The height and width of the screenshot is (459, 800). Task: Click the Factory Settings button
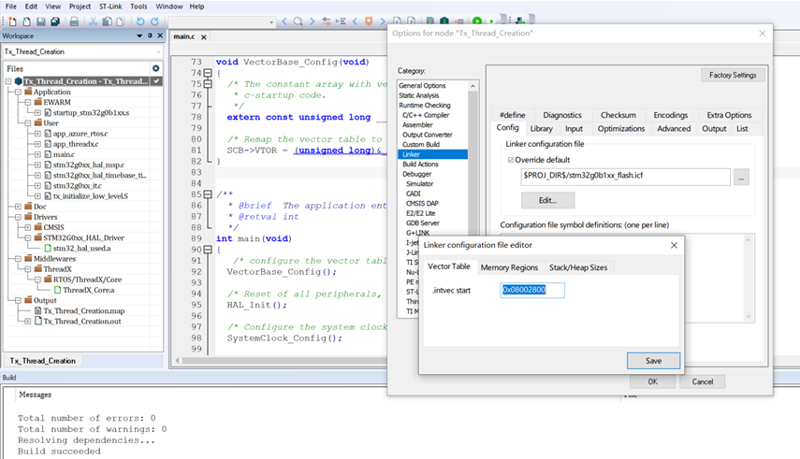point(733,75)
